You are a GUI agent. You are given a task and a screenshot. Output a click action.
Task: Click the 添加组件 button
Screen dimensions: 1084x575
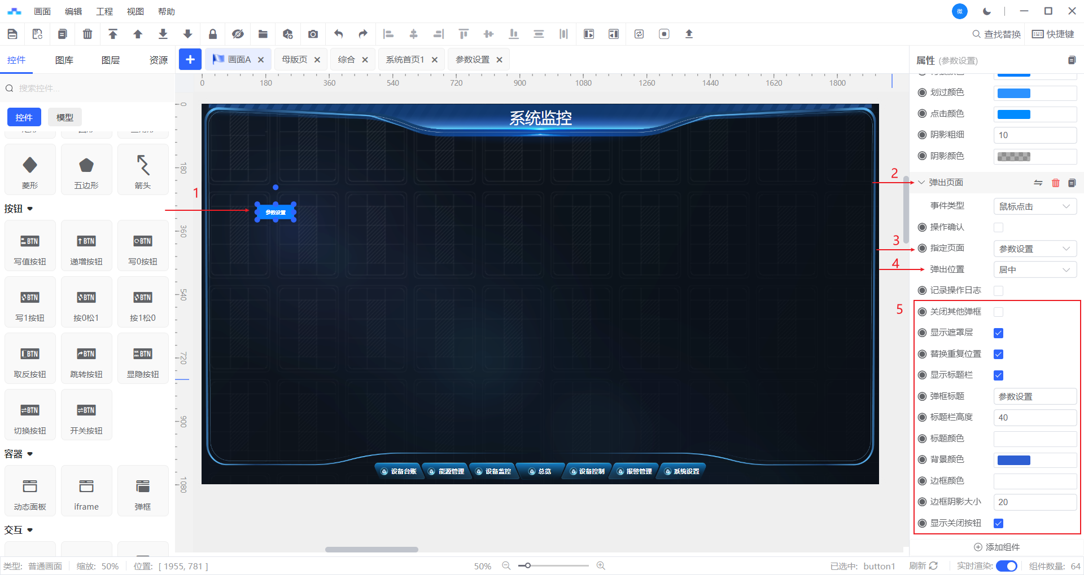click(x=996, y=547)
